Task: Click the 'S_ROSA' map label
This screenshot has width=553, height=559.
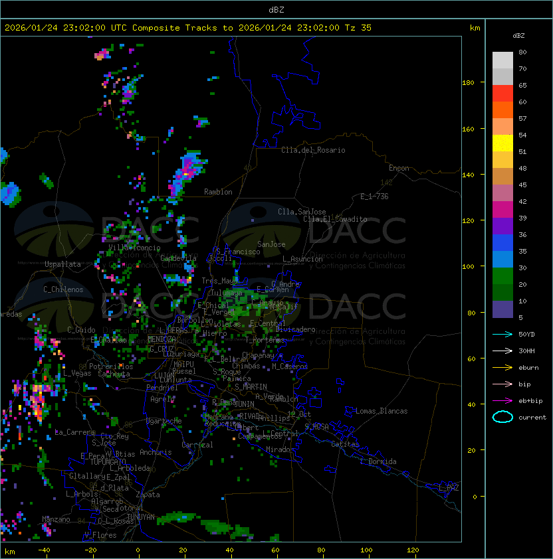Action: 316,427
